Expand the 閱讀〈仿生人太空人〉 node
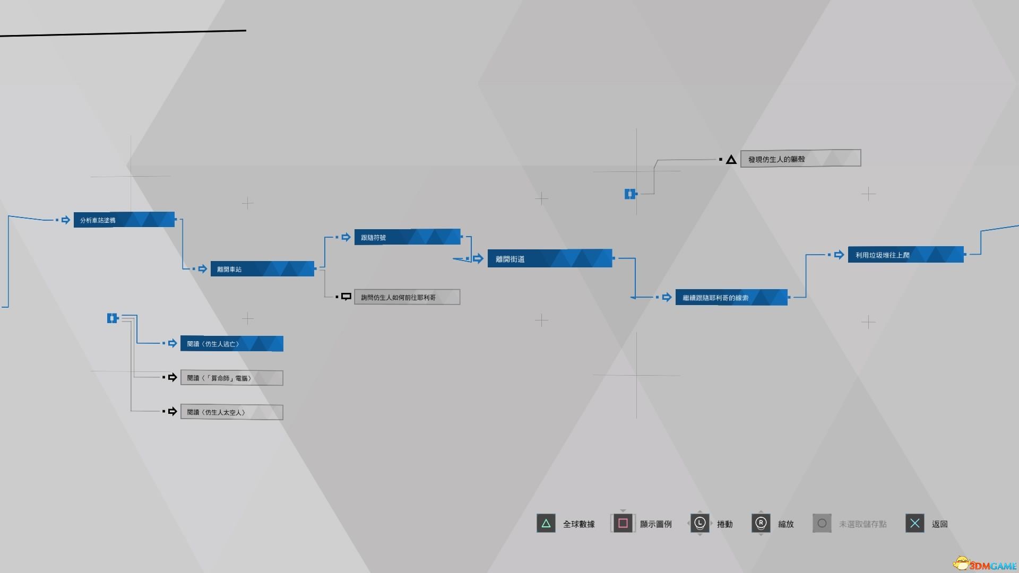The width and height of the screenshot is (1019, 573). pos(231,411)
